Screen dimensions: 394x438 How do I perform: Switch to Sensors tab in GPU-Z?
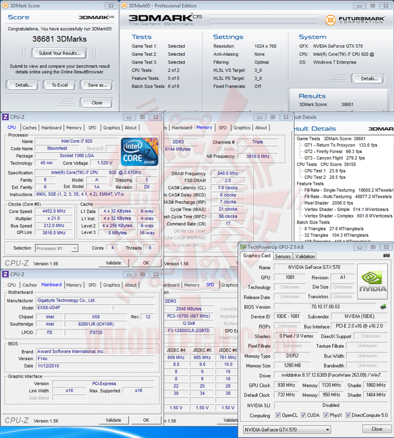click(283, 256)
